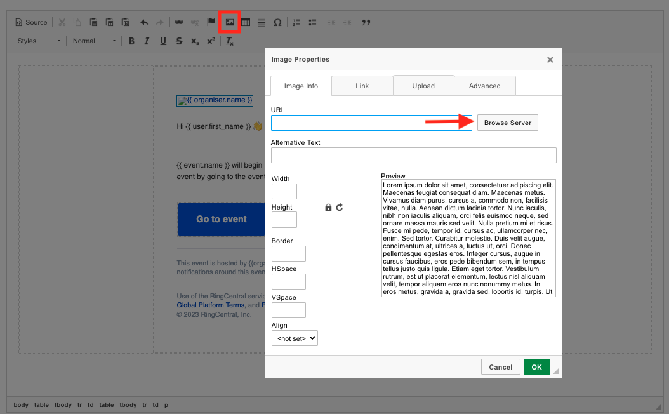Click the Cut scissors icon
669x414 pixels.
[x=62, y=22]
